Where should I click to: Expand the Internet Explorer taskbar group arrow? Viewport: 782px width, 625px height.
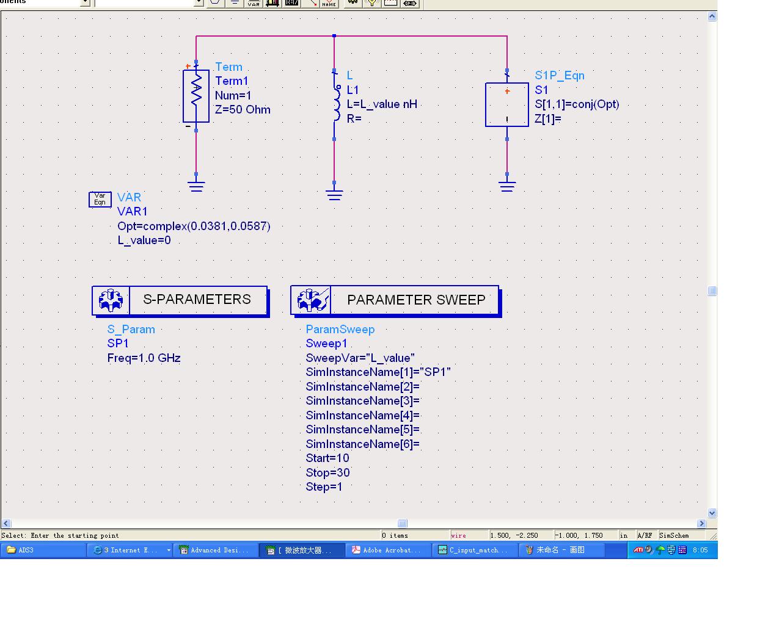click(169, 550)
